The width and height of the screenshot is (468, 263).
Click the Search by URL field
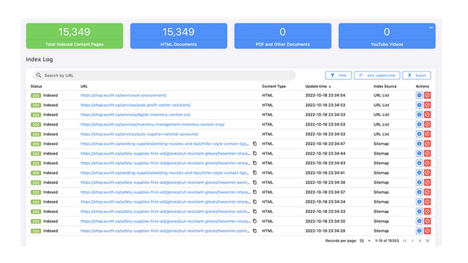tap(164, 75)
